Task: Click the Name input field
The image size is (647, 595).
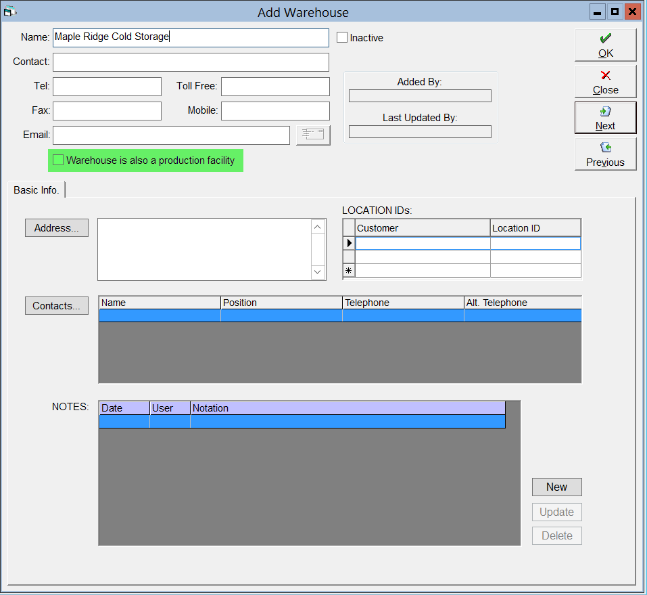Action: tap(191, 38)
